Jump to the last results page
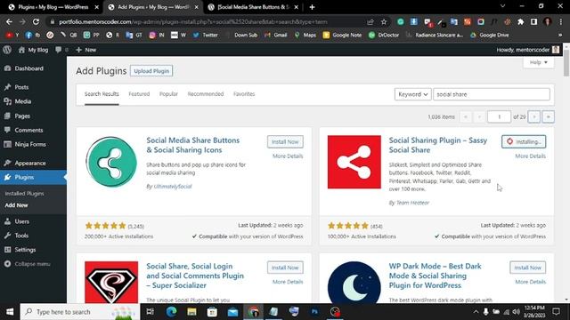The height and width of the screenshot is (320, 570). tap(549, 116)
